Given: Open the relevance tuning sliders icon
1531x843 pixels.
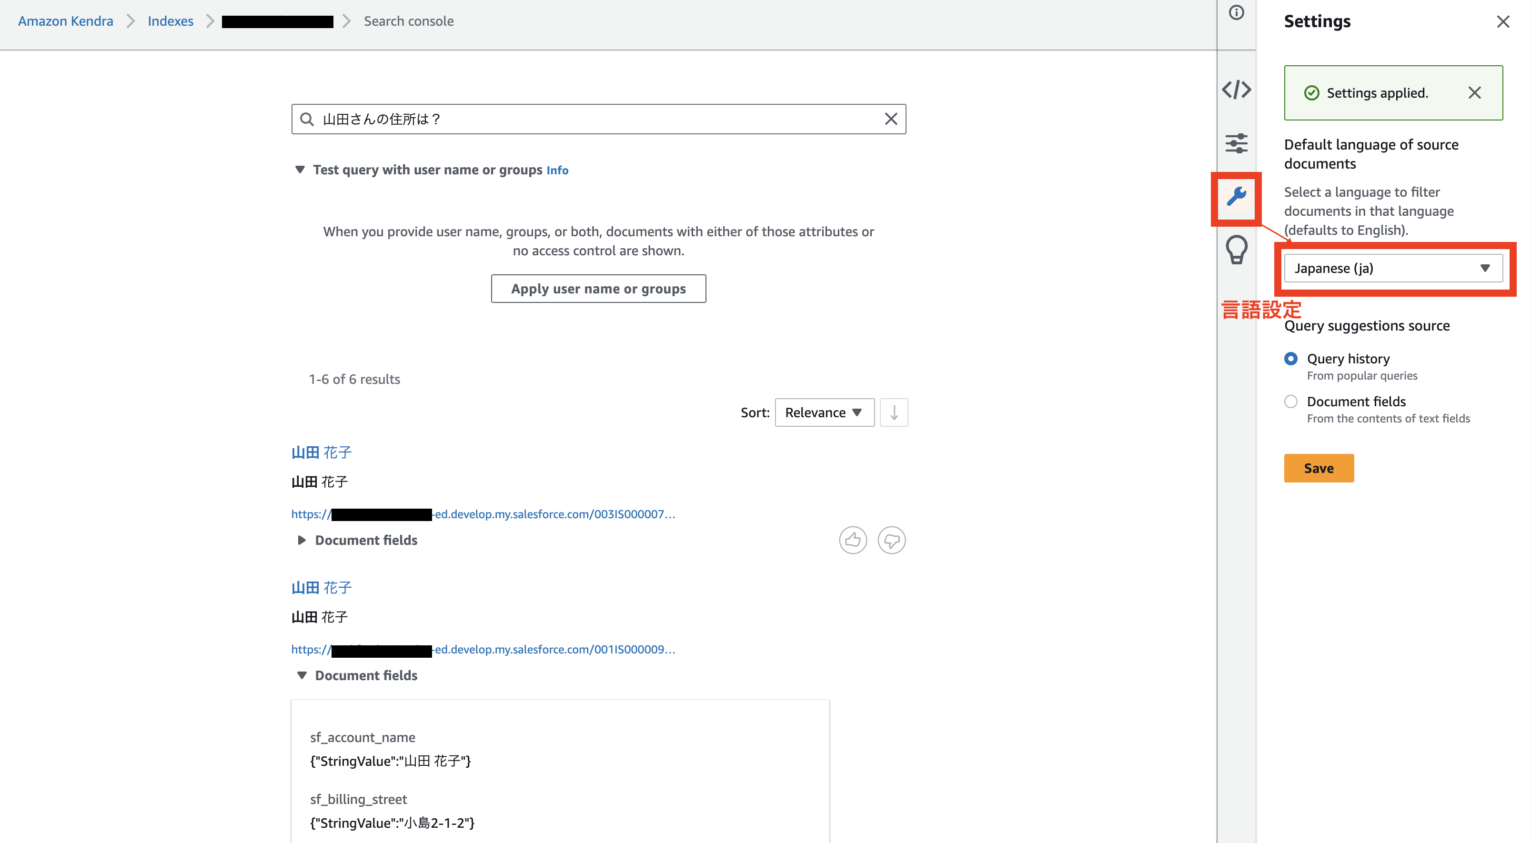Looking at the screenshot, I should [x=1236, y=143].
